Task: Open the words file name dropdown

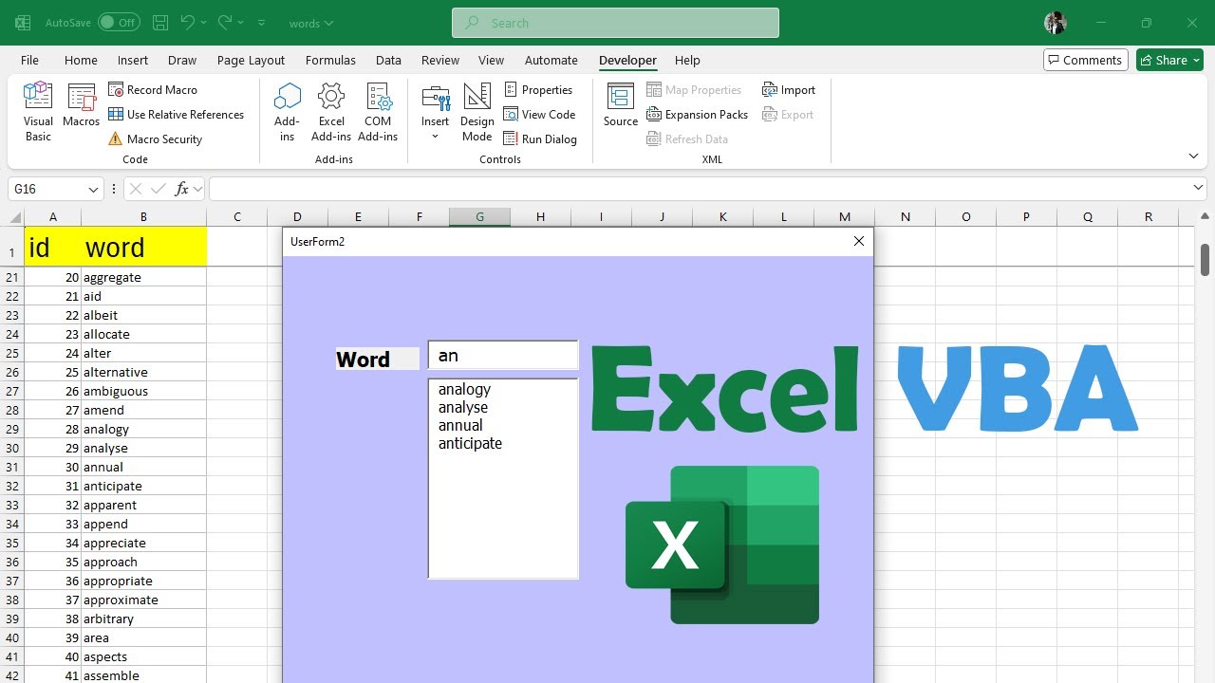Action: (x=311, y=23)
